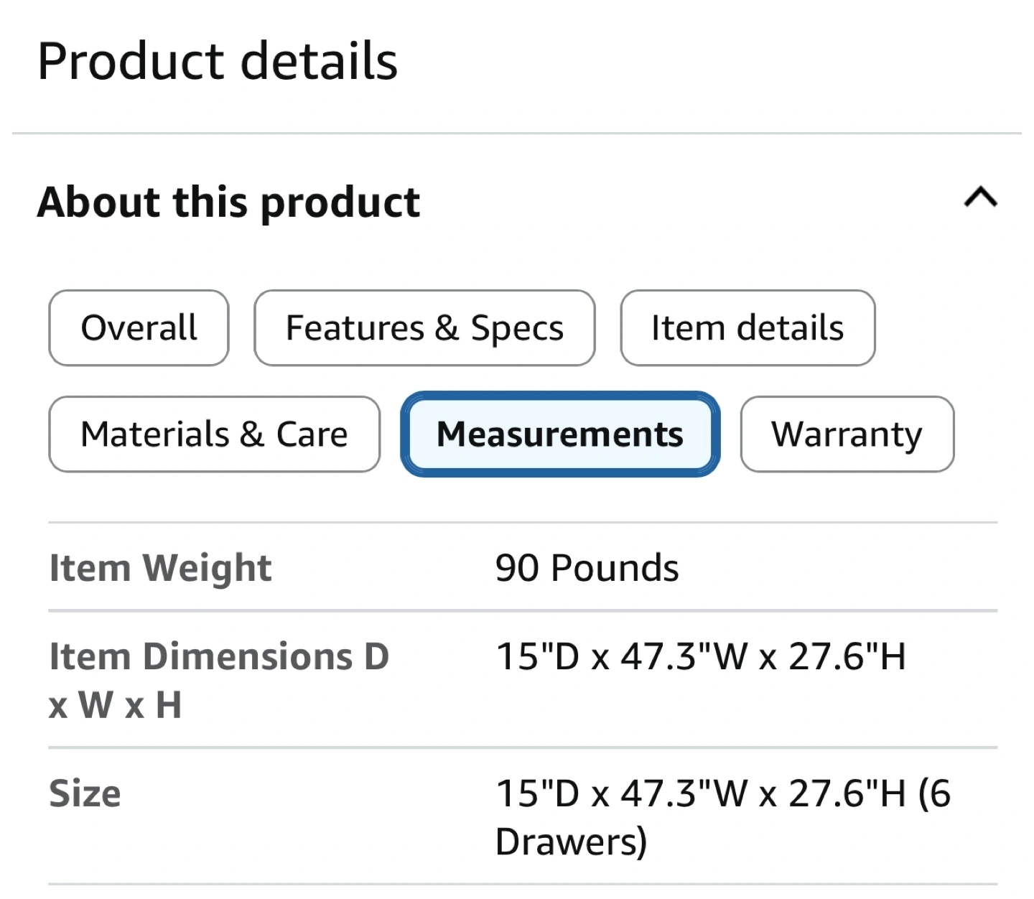Click the separator line above Item Weight row
1034x899 pixels.
coord(523,523)
